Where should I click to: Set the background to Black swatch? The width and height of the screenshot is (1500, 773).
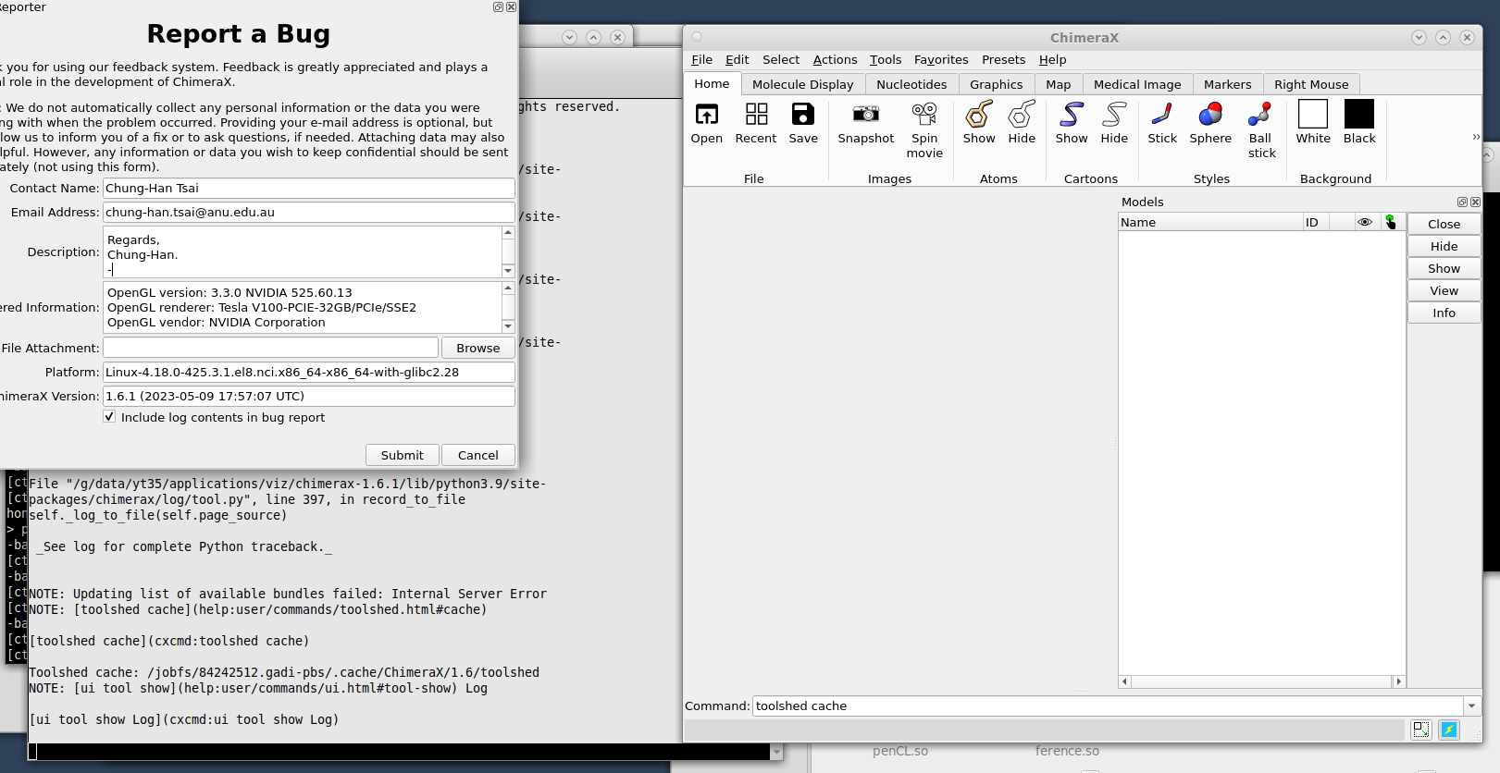(1358, 115)
